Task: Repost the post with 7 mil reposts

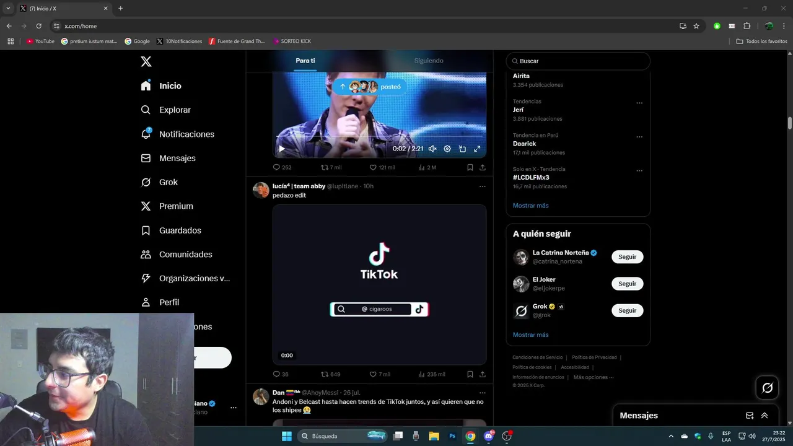Action: (331, 167)
